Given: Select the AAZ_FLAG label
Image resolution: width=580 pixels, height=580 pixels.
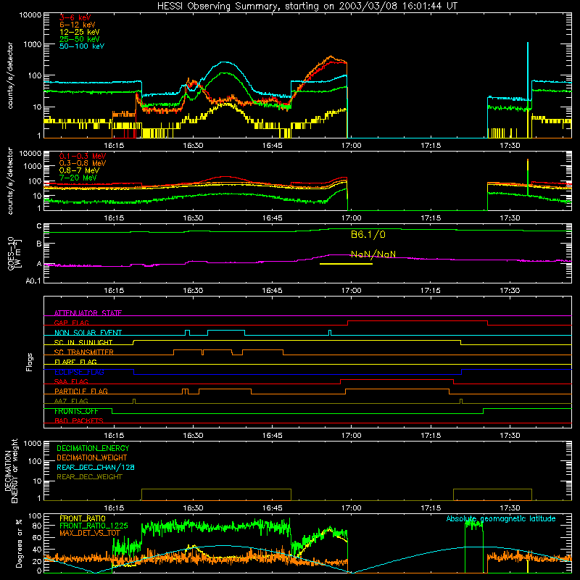Looking at the screenshot, I should [71, 401].
